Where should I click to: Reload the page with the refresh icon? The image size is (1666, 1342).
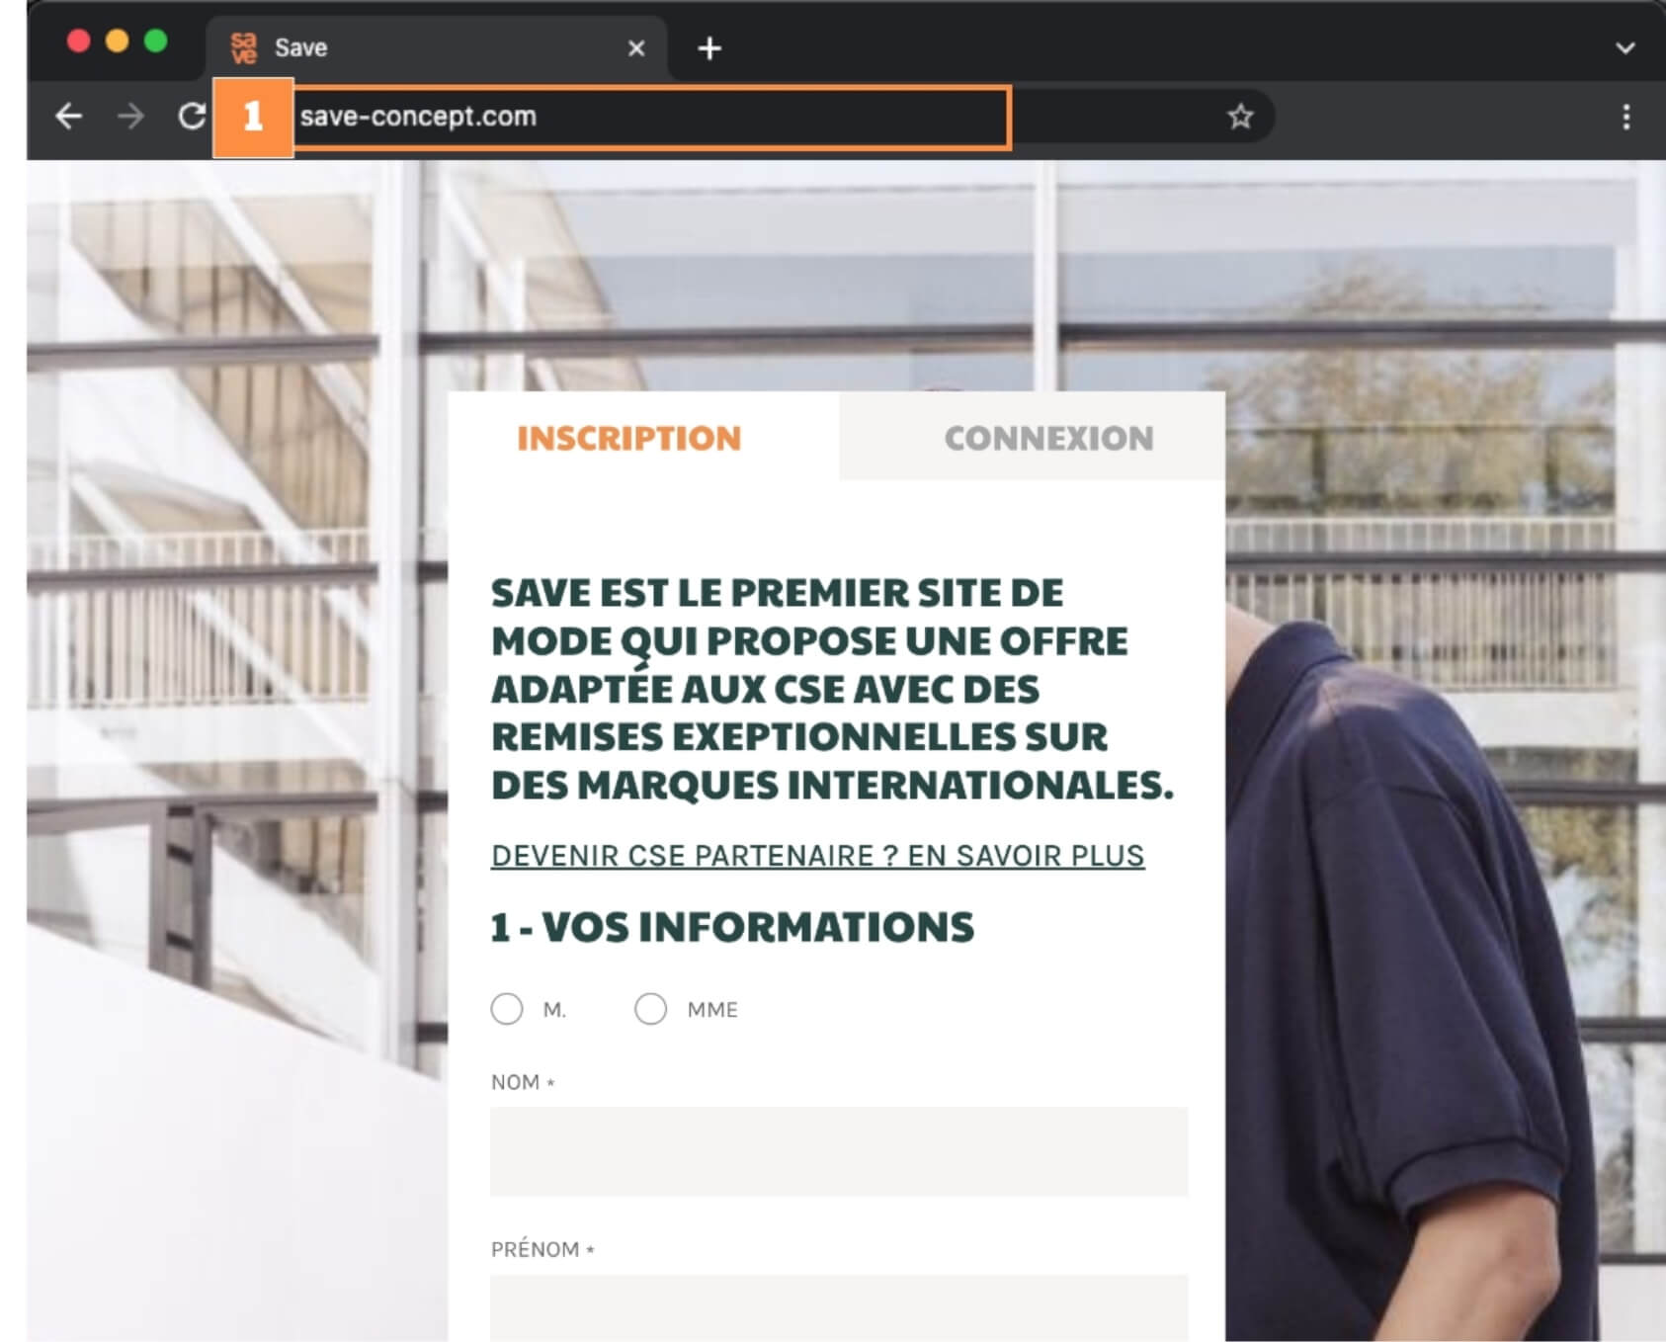(192, 117)
